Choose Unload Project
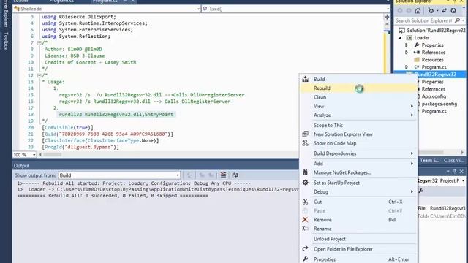Viewport: 468px width, 263px height. click(x=358, y=239)
